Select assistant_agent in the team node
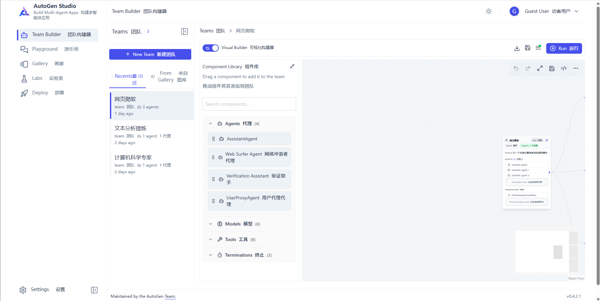 pos(527,165)
